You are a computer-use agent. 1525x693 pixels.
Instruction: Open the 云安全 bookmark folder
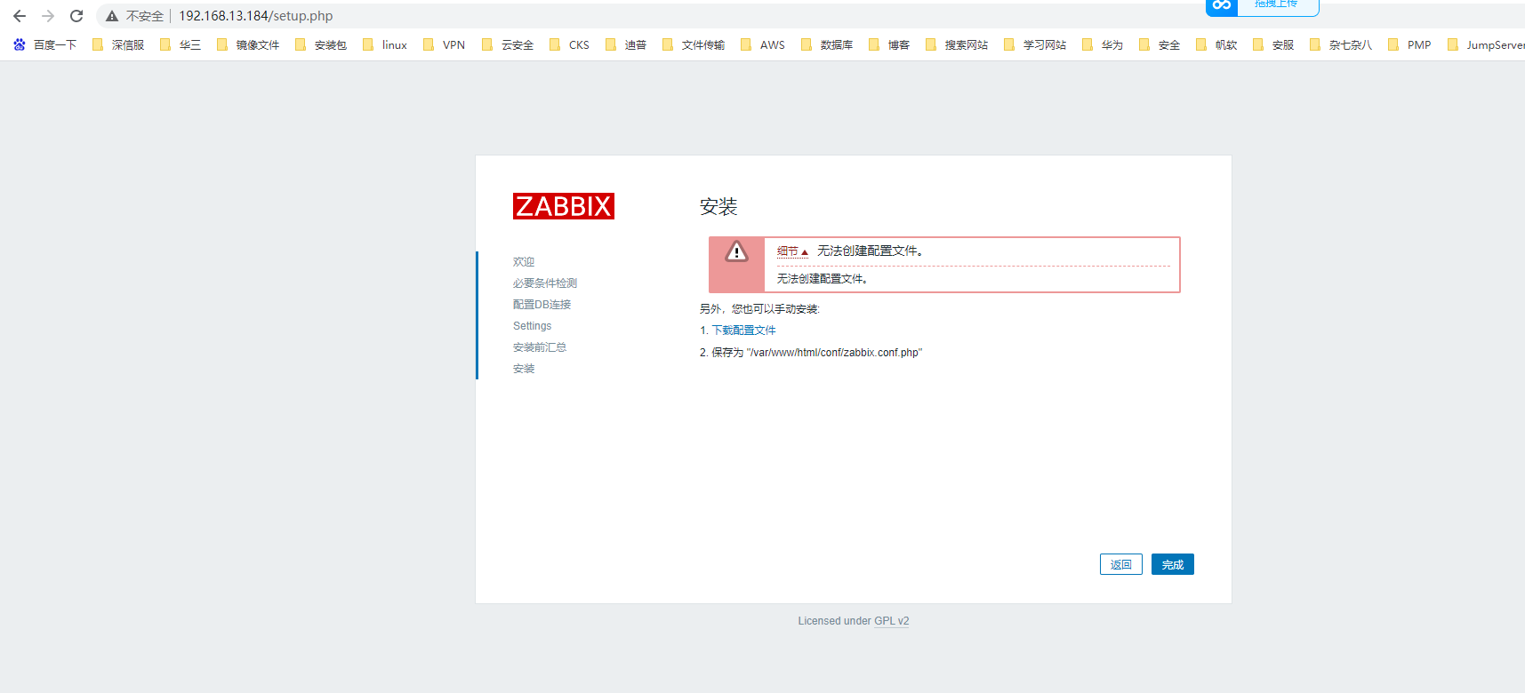pyautogui.click(x=508, y=44)
